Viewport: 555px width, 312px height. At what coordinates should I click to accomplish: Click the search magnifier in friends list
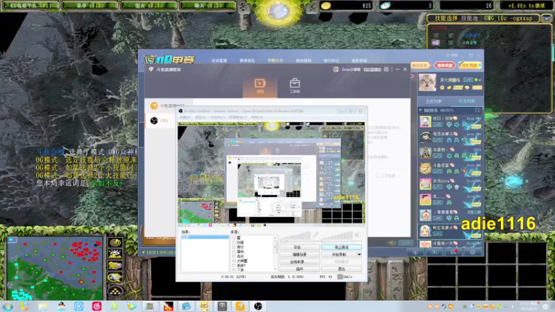click(477, 110)
